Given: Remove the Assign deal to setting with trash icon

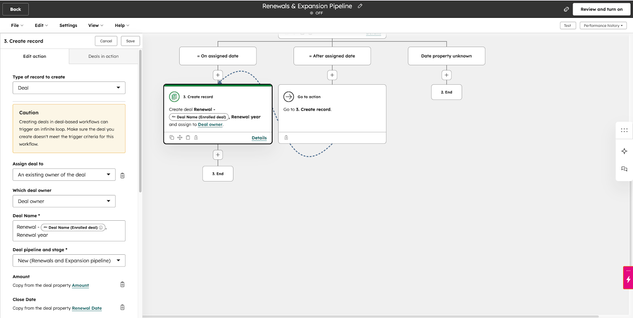Looking at the screenshot, I should click(122, 175).
